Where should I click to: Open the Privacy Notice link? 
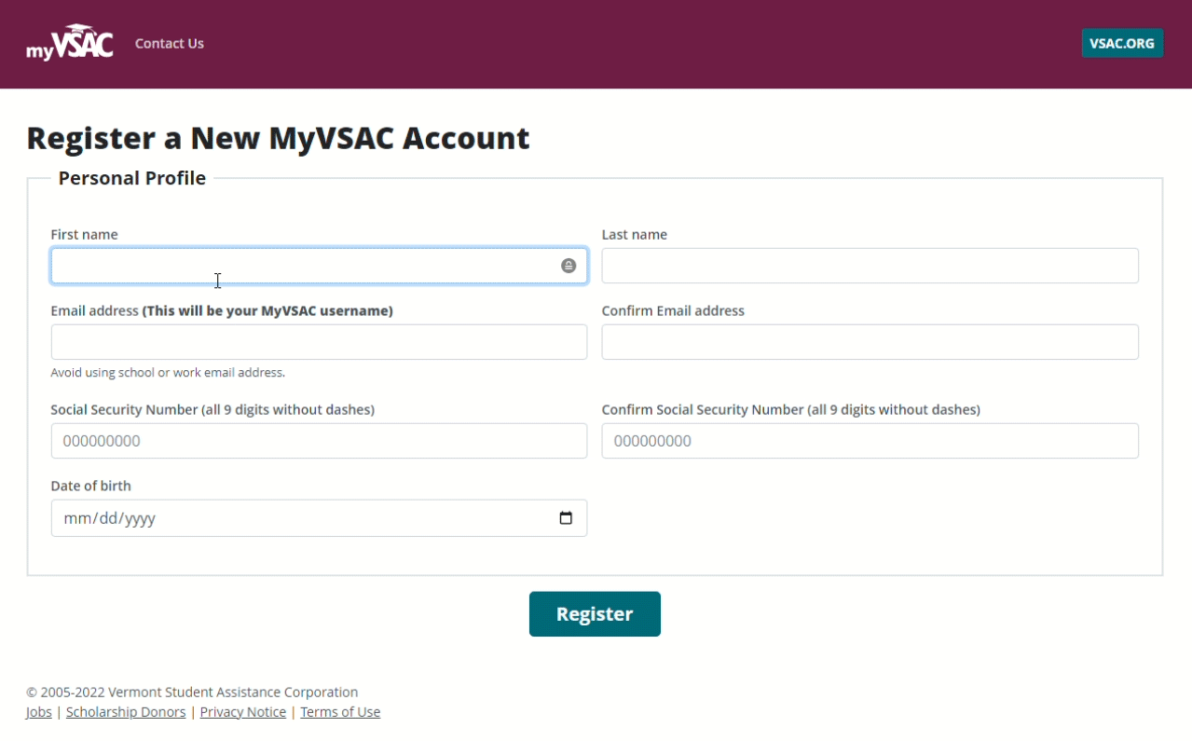(x=242, y=712)
